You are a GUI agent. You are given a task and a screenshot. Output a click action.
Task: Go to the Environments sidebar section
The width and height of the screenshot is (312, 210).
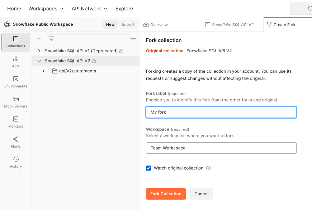[16, 82]
